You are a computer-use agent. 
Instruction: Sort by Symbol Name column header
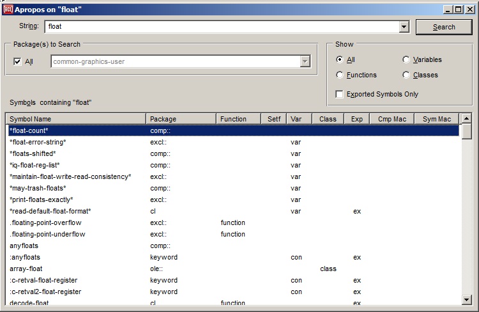click(75, 119)
